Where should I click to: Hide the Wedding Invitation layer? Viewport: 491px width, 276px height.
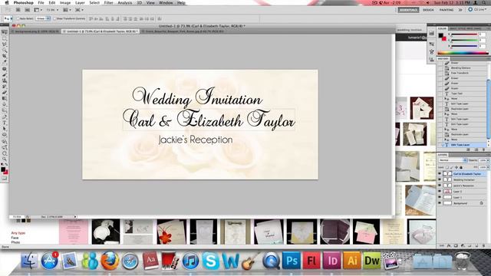pyautogui.click(x=440, y=179)
